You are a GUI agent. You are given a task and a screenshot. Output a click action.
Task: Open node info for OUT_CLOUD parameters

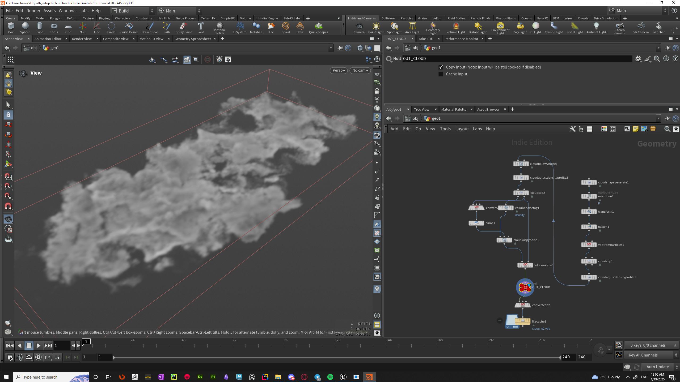tap(666, 59)
